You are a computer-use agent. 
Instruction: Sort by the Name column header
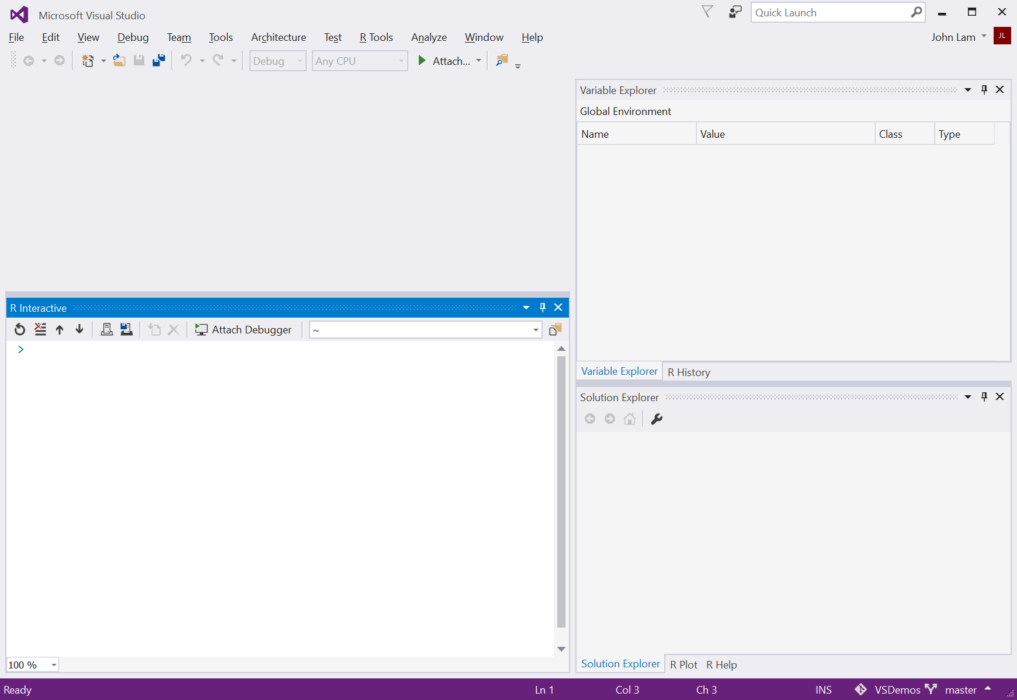[637, 134]
